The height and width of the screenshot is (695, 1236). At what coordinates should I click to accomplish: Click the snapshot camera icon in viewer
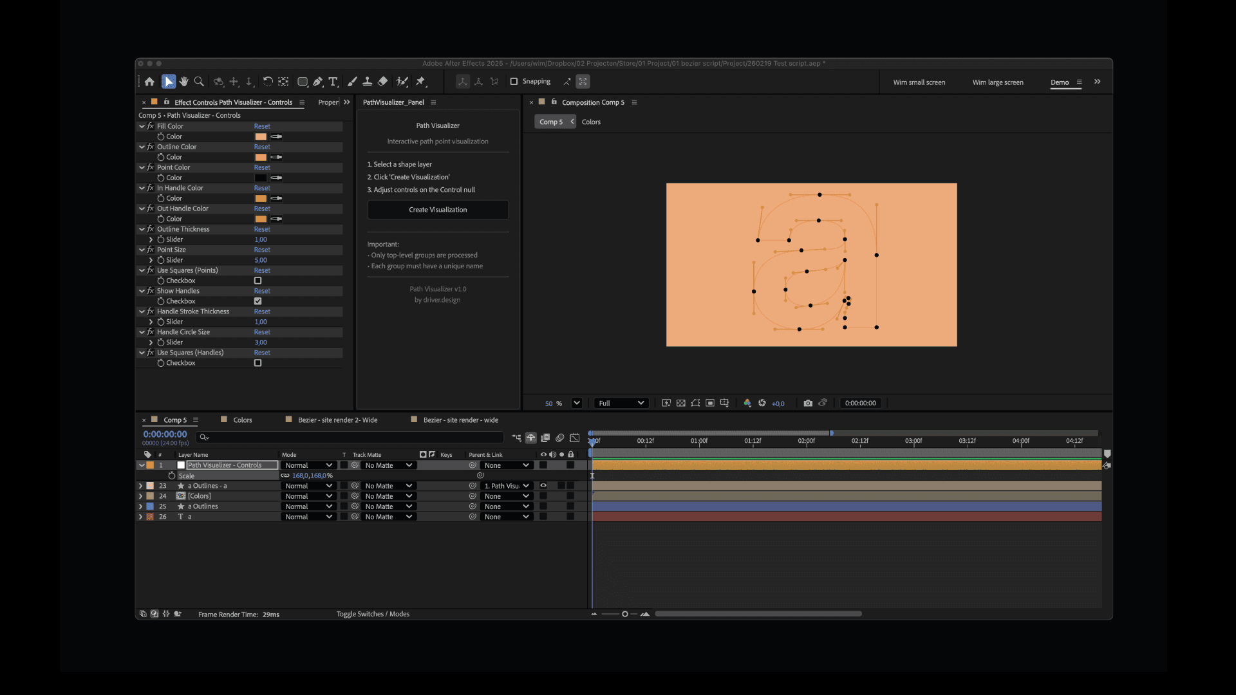[808, 403]
